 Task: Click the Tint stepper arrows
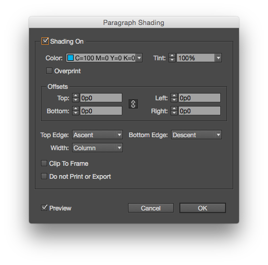(172, 58)
